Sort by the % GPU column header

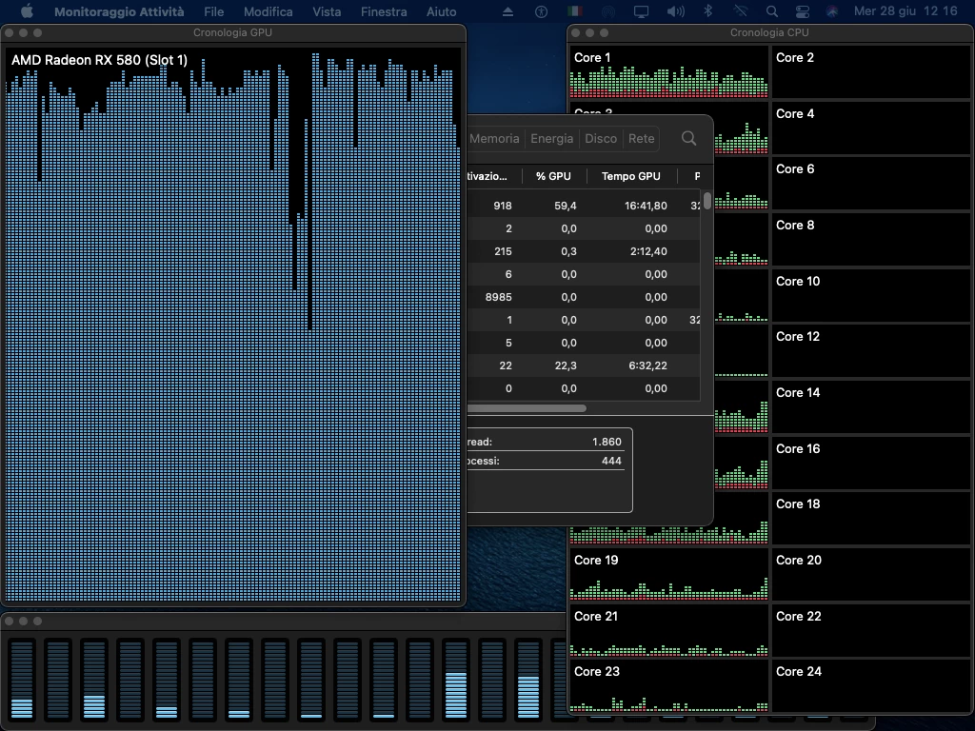[553, 176]
